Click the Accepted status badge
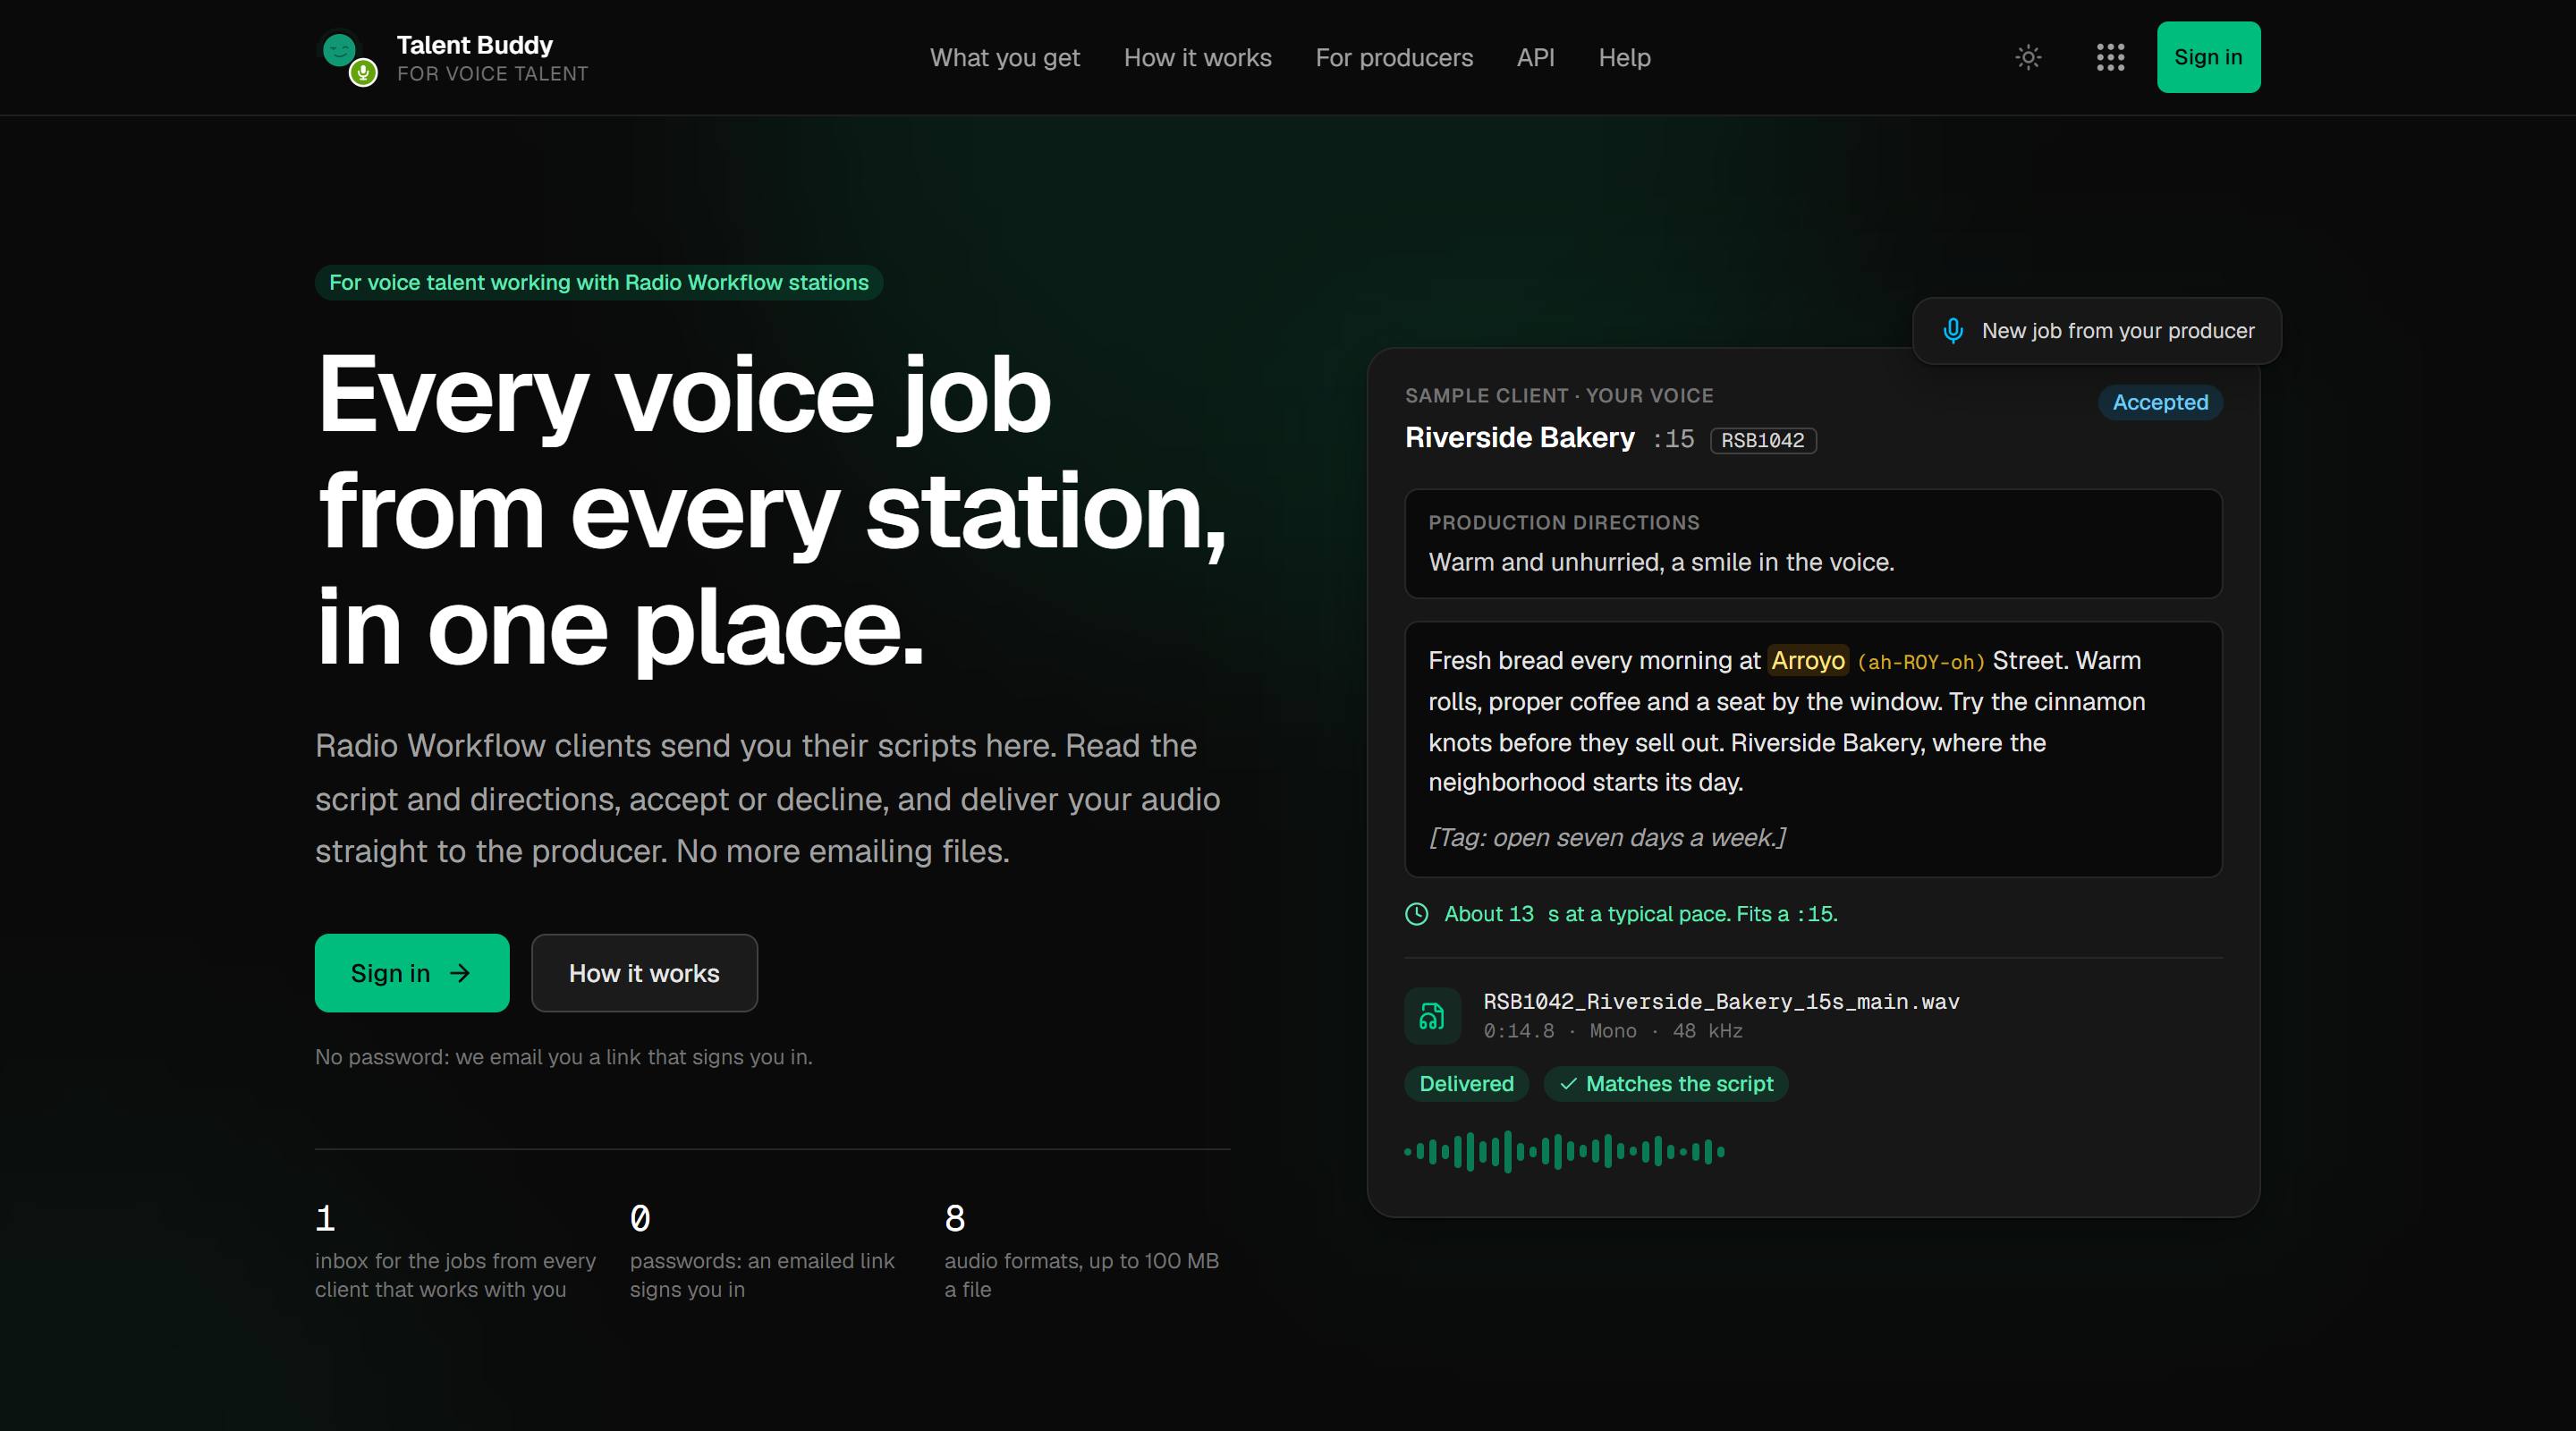Image resolution: width=2576 pixels, height=1431 pixels. click(2159, 402)
